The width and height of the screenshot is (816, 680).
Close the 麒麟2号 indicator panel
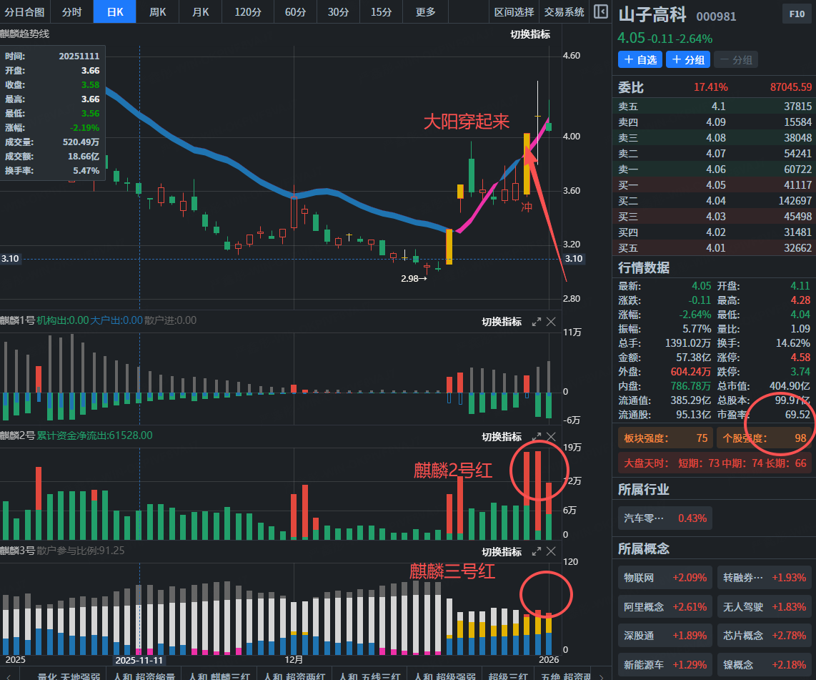(551, 437)
